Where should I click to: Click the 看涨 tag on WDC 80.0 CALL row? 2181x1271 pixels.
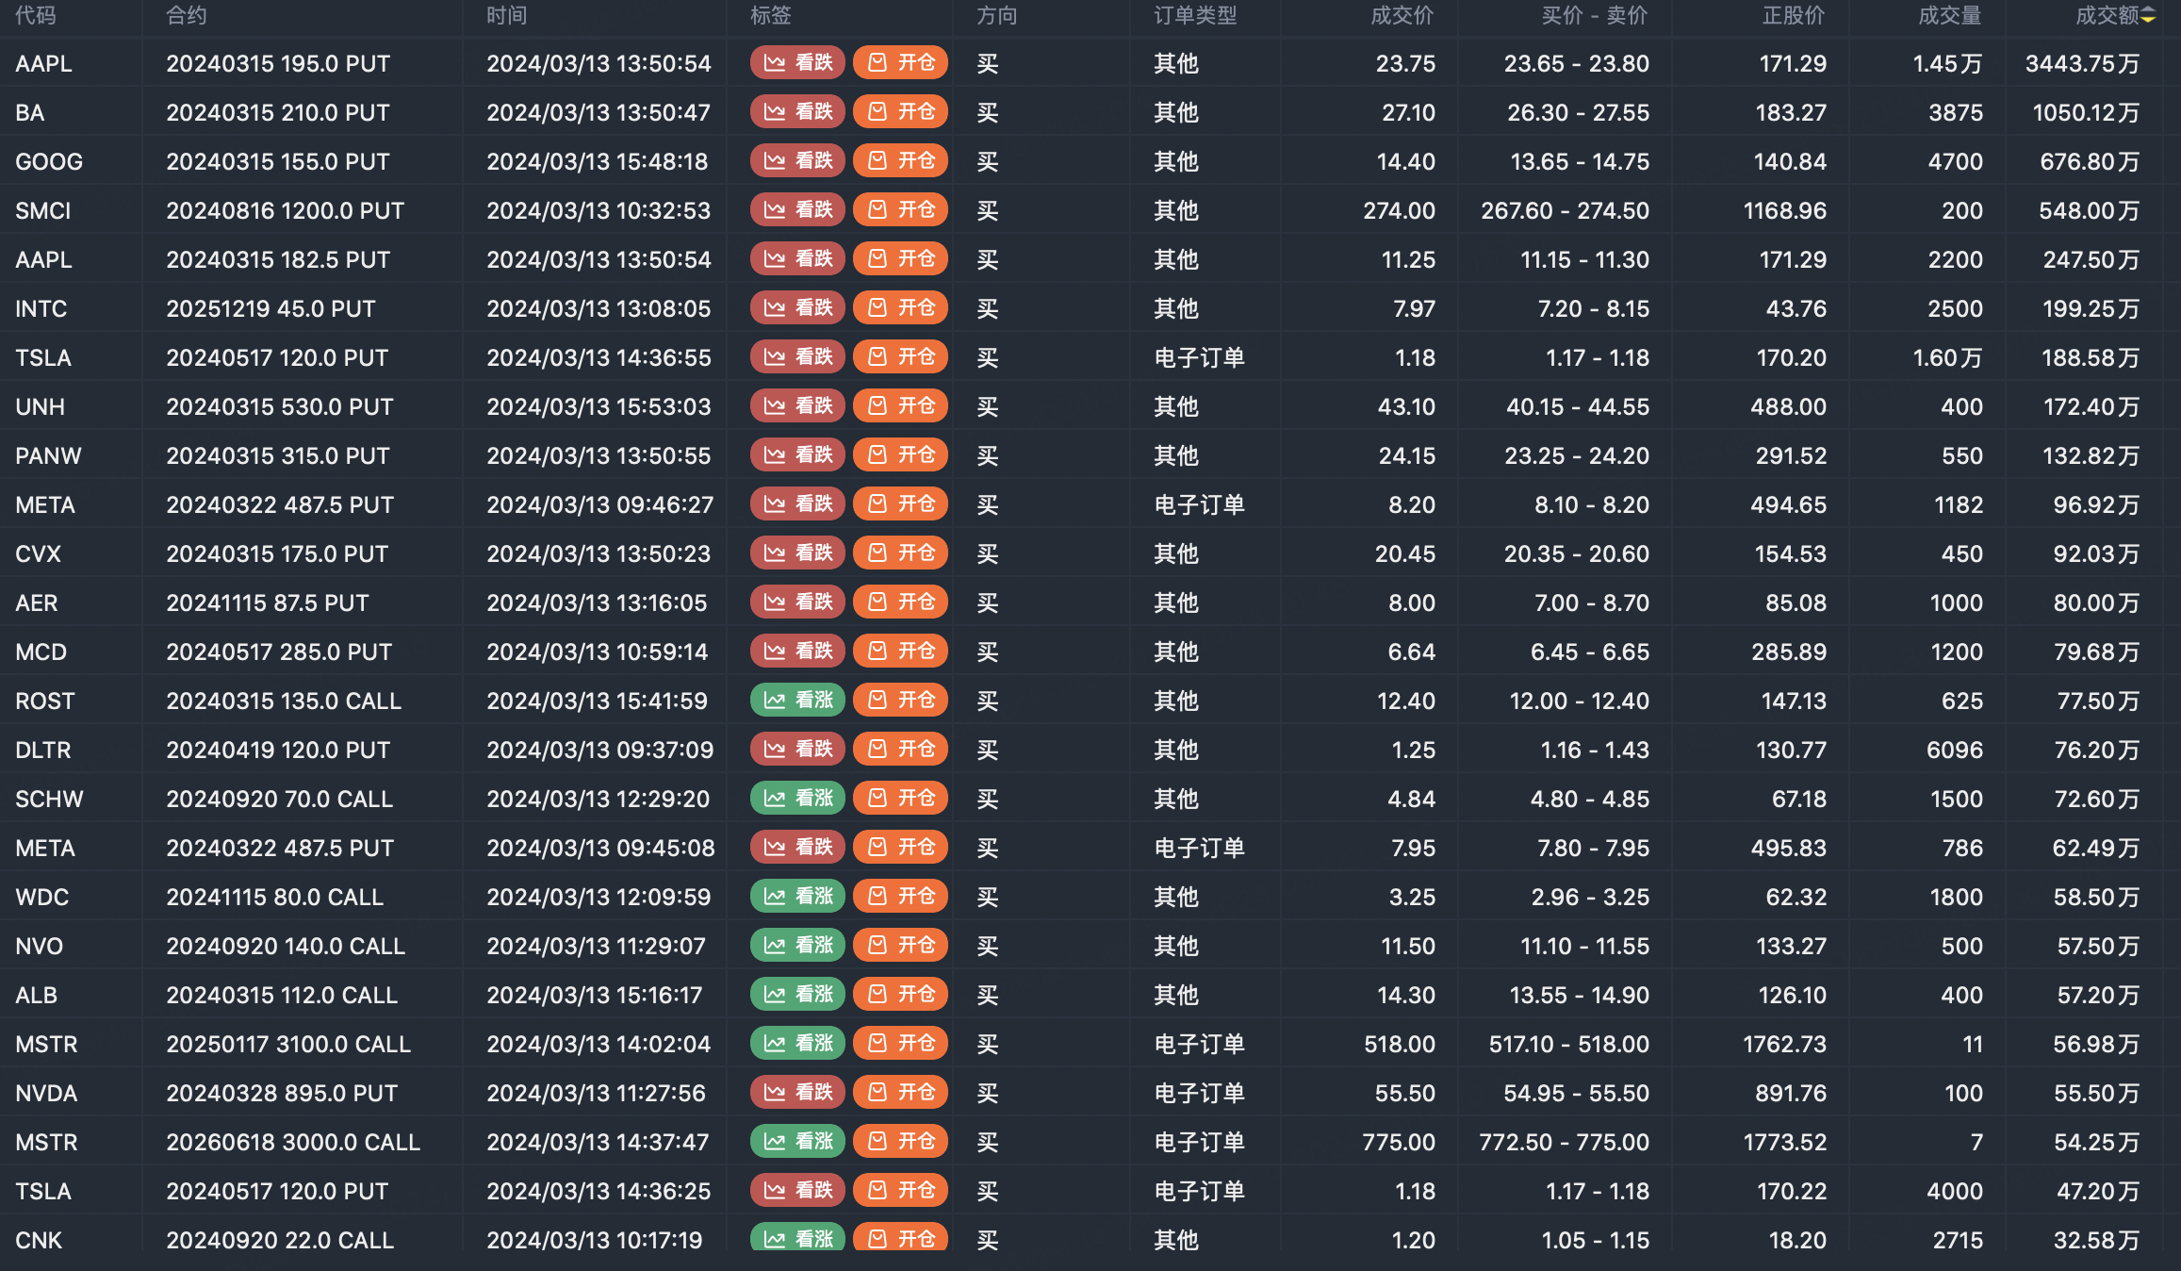point(797,897)
